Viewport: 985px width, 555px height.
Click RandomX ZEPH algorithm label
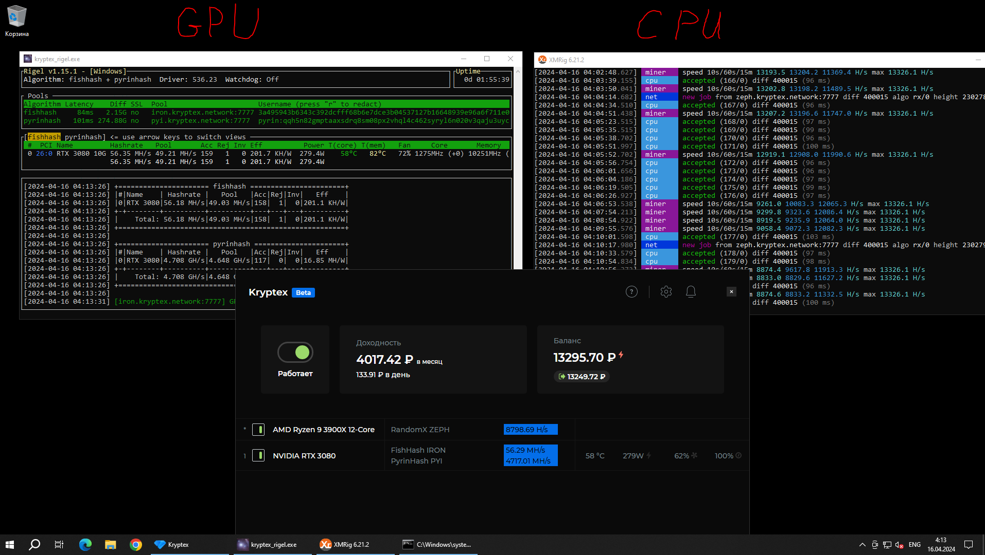420,430
